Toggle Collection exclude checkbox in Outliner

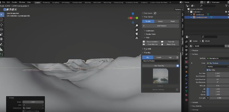pyautogui.click(x=226, y=12)
